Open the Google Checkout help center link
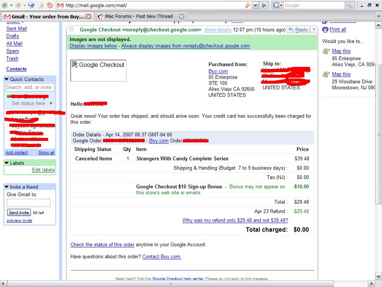The width and height of the screenshot is (382, 287). tap(178, 278)
